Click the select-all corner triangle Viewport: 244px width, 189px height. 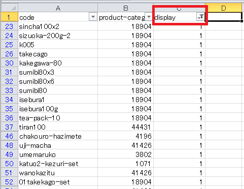coord(10,8)
